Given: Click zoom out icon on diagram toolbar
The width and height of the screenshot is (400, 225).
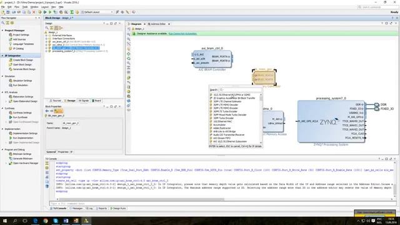Looking at the screenshot, I should (129, 39).
